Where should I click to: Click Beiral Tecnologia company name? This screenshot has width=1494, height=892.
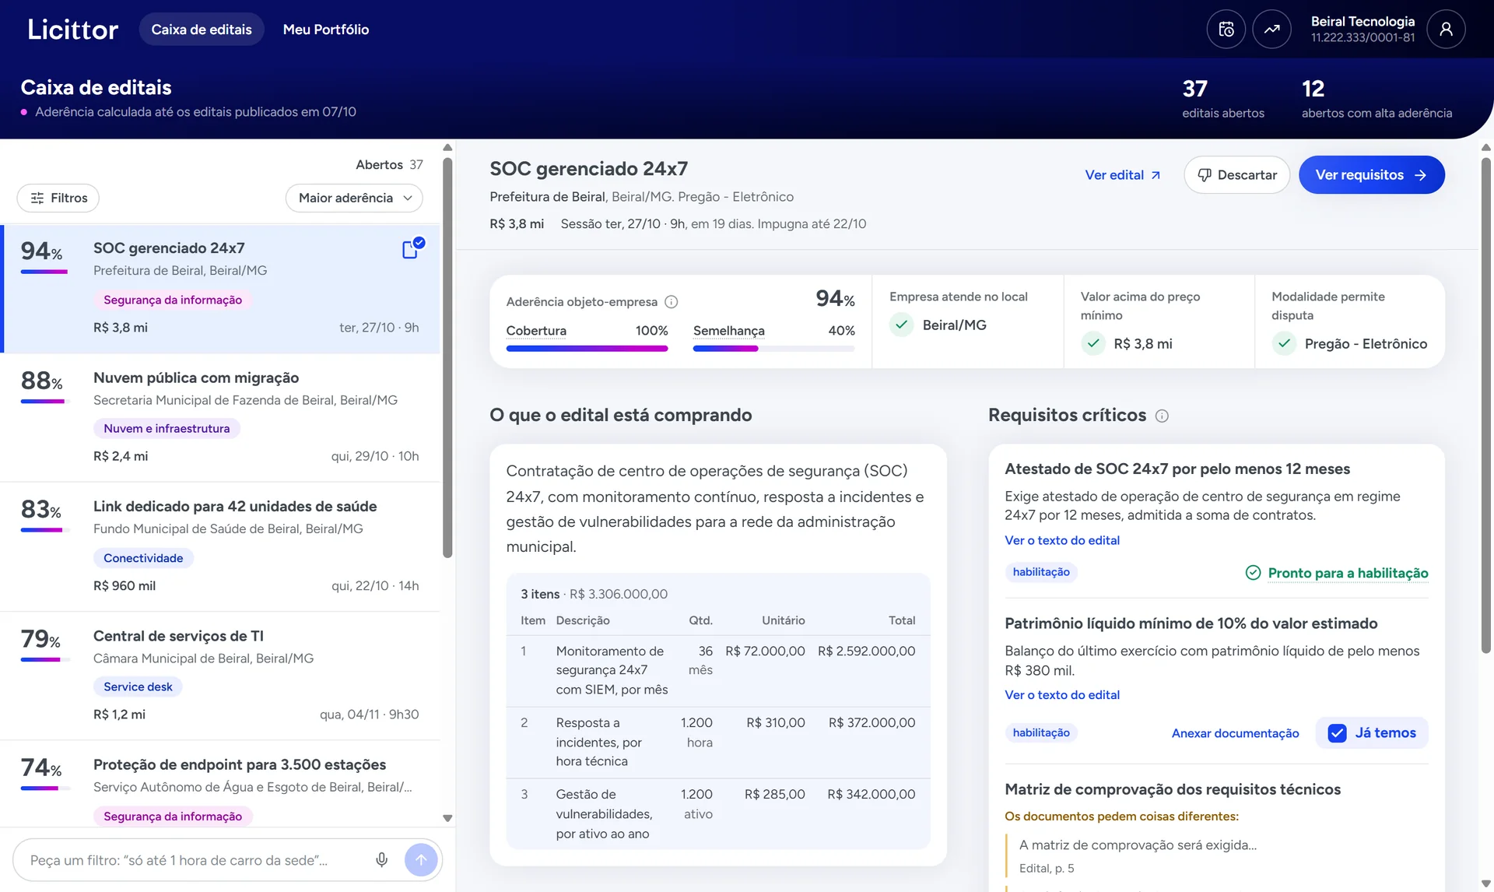[x=1362, y=22]
